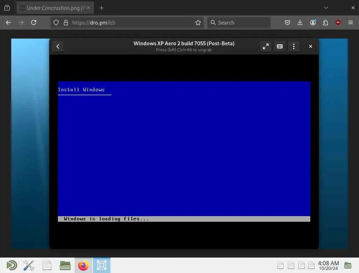This screenshot has width=359, height=273.
Task: Open the clock showing 4:08 AM
Action: coord(328,265)
